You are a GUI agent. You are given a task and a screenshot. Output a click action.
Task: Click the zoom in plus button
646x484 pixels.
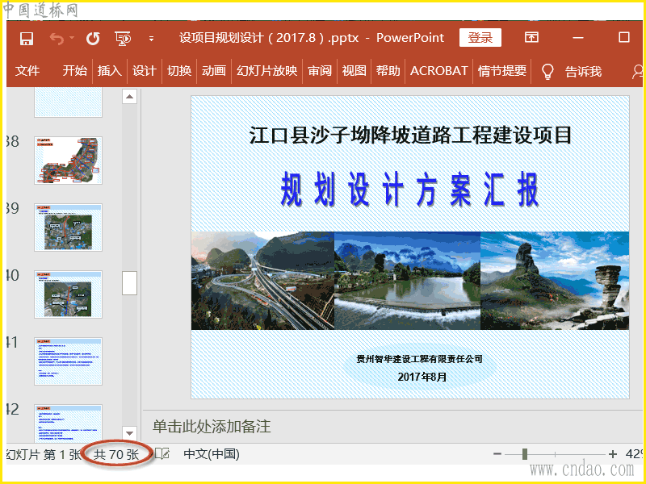click(x=613, y=454)
